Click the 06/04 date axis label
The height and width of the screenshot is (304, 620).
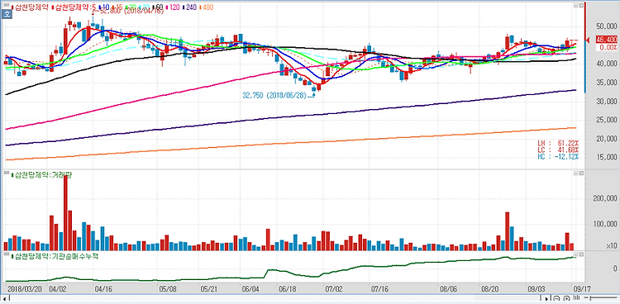point(250,288)
